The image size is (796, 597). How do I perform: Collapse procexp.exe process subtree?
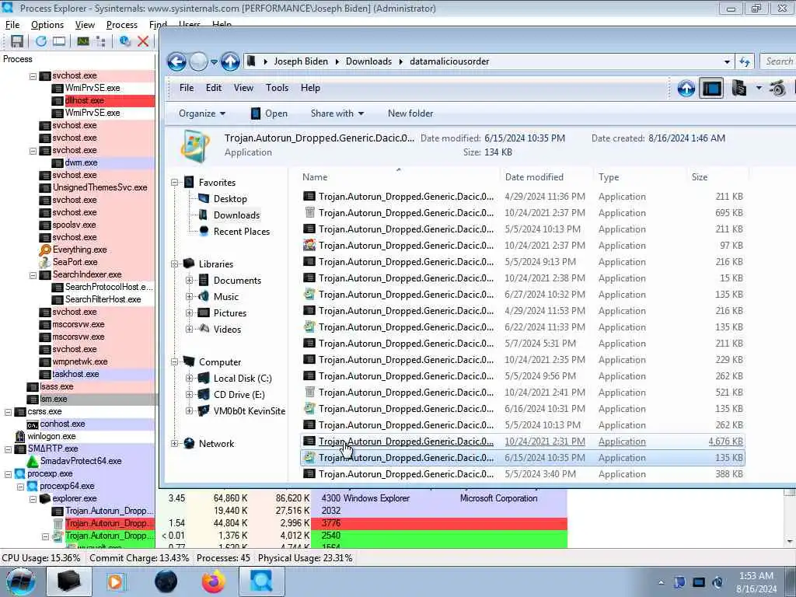(8, 474)
